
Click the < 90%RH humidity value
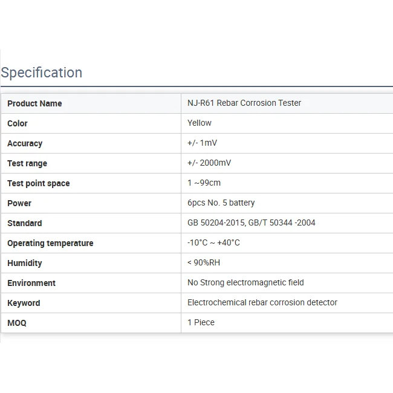(204, 262)
